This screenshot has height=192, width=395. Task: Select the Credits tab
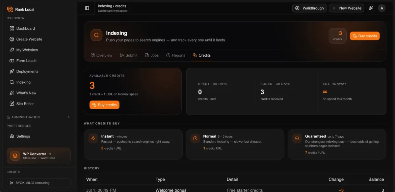point(202,55)
